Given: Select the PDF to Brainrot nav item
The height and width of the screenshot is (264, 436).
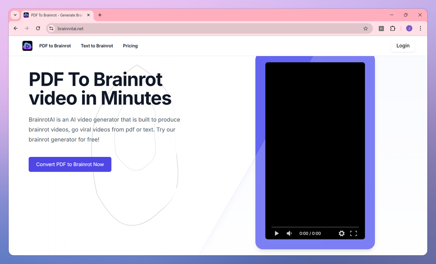Looking at the screenshot, I should (x=55, y=46).
